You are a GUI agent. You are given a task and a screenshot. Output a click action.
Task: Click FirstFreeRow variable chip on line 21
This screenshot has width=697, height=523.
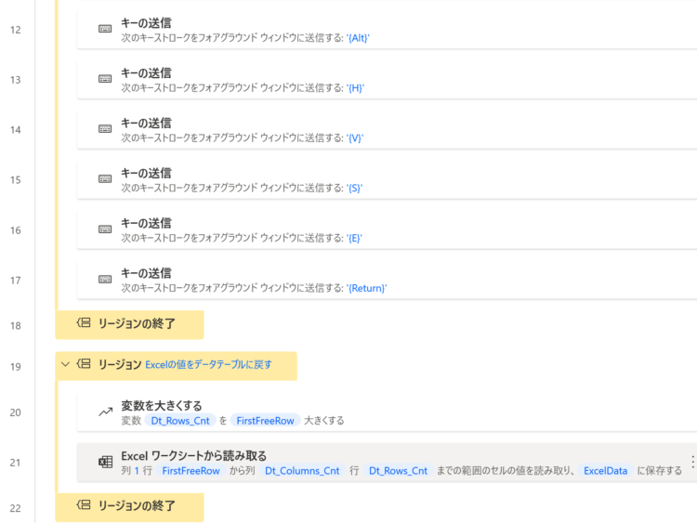(x=191, y=471)
